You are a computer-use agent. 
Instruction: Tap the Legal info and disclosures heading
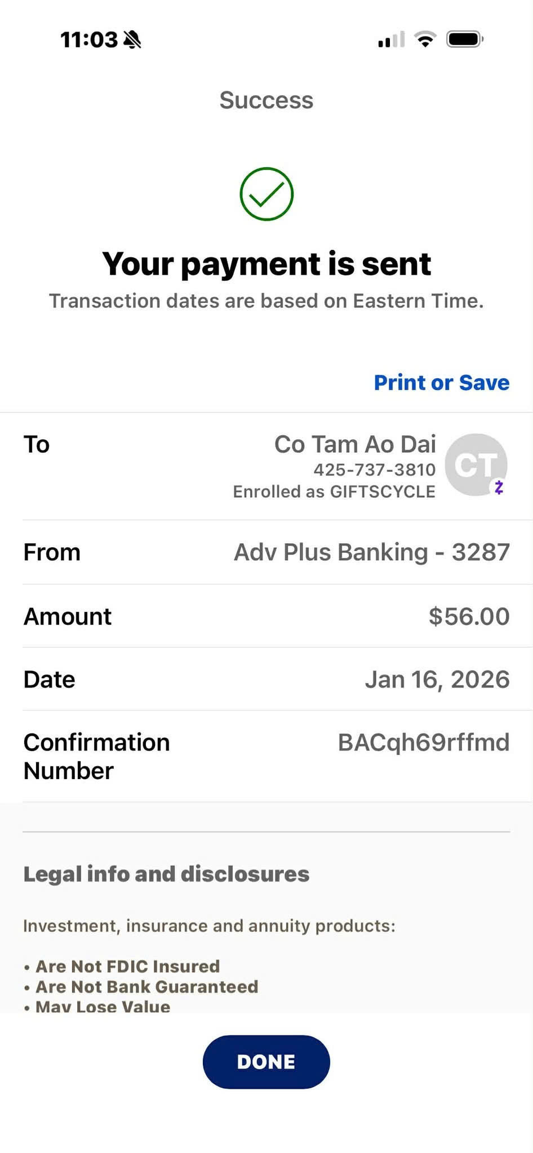166,874
